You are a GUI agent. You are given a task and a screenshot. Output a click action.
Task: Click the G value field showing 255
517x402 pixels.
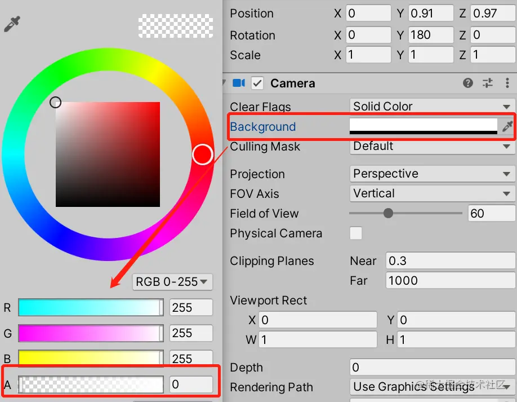click(191, 333)
